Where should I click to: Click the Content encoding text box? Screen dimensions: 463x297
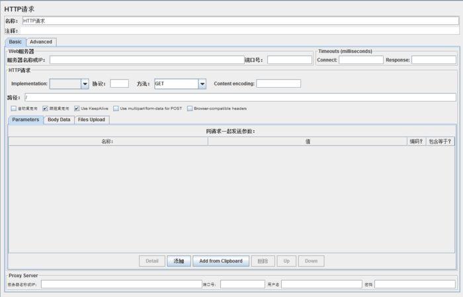point(278,84)
